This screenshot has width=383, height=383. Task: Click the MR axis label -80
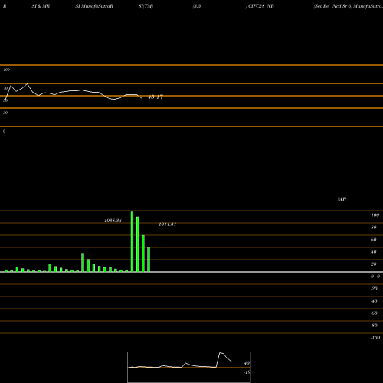click(374, 326)
